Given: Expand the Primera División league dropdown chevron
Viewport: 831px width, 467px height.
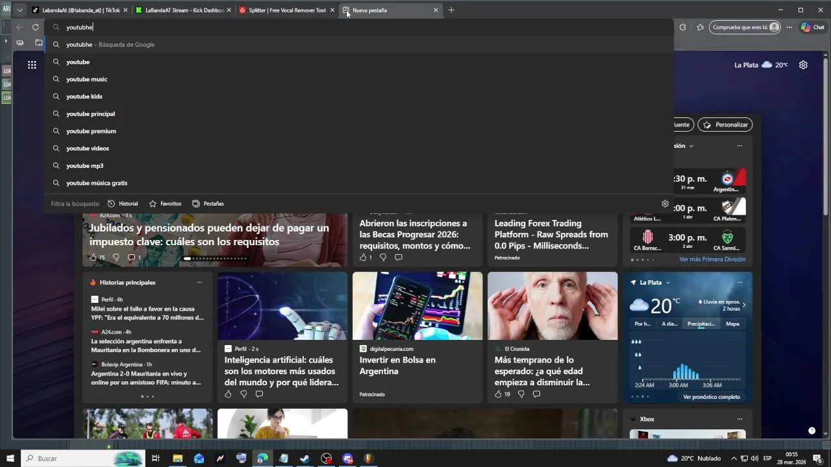Looking at the screenshot, I should [x=691, y=146].
